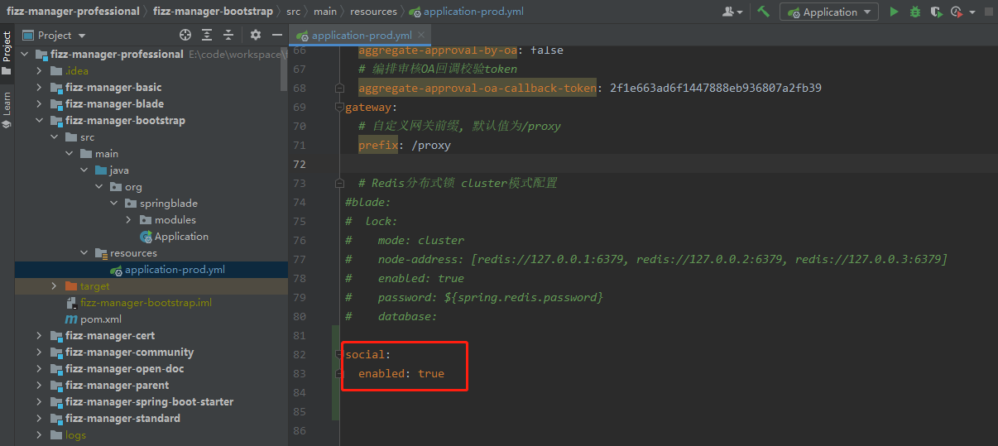
Task: Expand the fizz-manager-blade module
Action: point(39,104)
